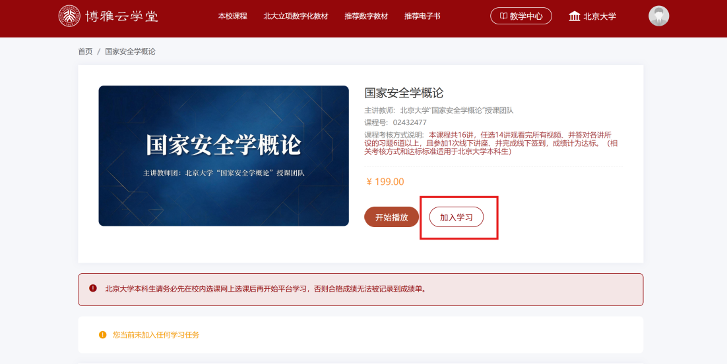Click the 博雅云学堂 round logo emblem
Viewport: 727px width, 364px height.
[x=69, y=16]
